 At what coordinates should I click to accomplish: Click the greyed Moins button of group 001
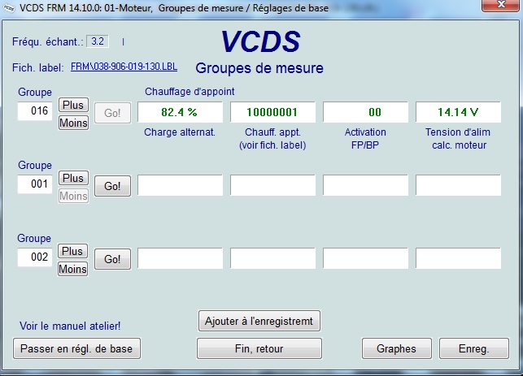73,196
